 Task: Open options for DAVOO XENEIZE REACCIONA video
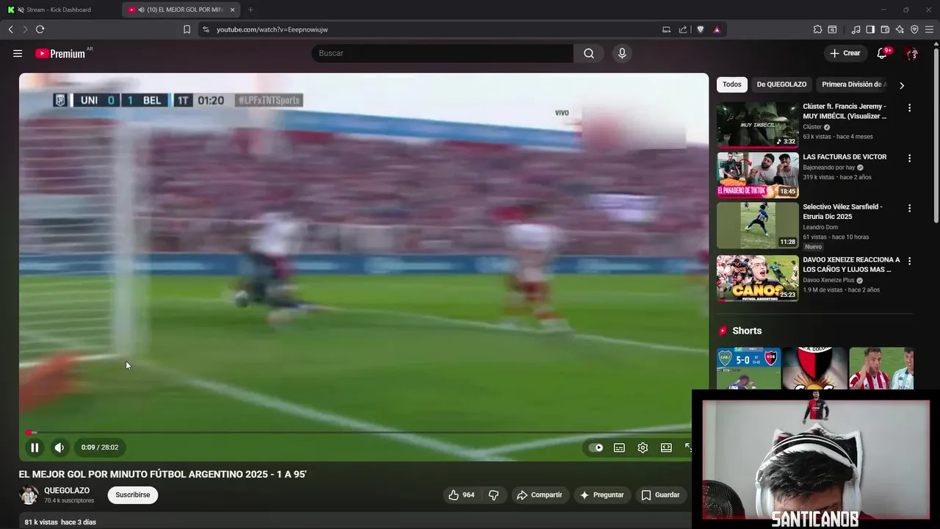click(x=909, y=261)
